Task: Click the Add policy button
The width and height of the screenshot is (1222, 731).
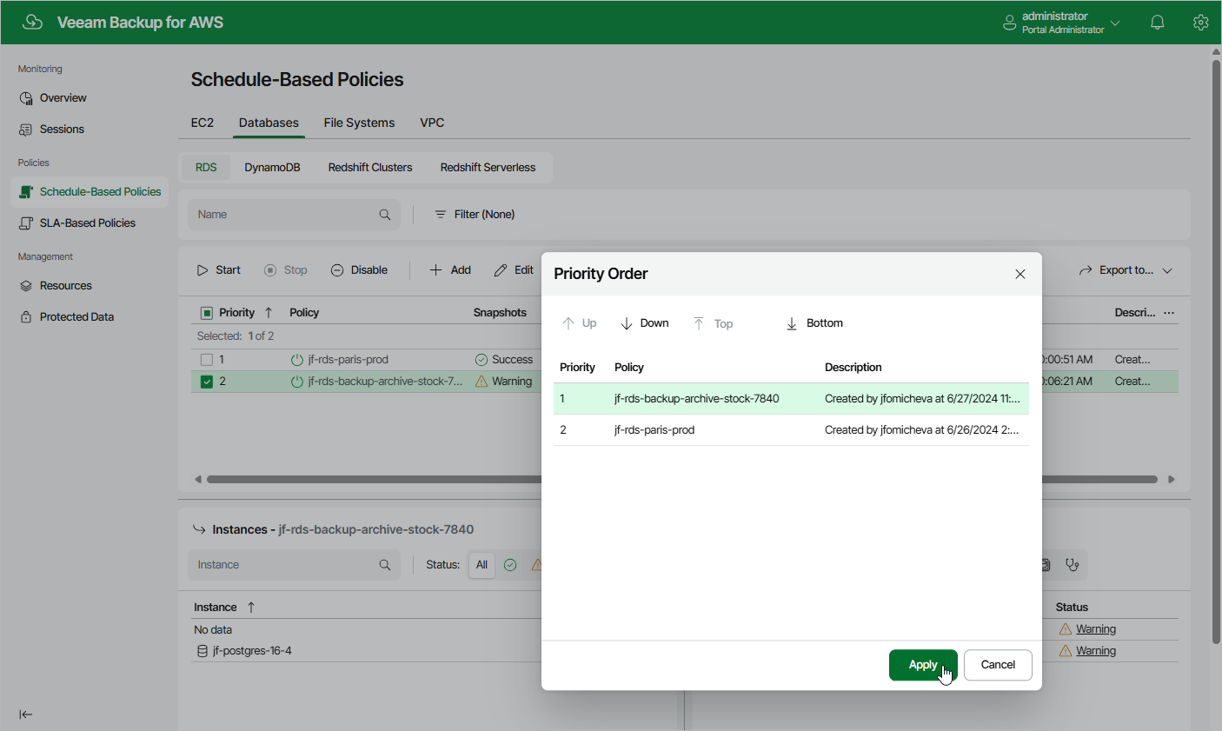Action: click(450, 270)
